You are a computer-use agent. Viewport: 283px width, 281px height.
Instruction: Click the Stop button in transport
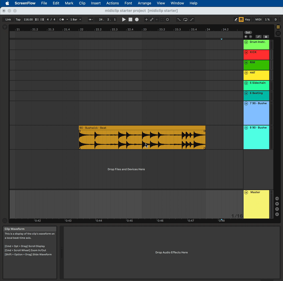130,20
